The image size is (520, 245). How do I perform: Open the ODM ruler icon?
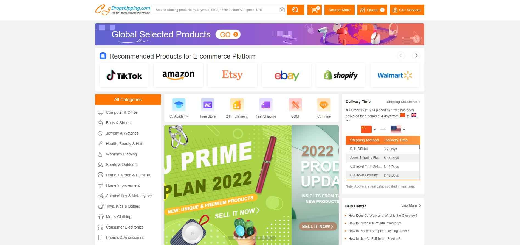point(295,105)
